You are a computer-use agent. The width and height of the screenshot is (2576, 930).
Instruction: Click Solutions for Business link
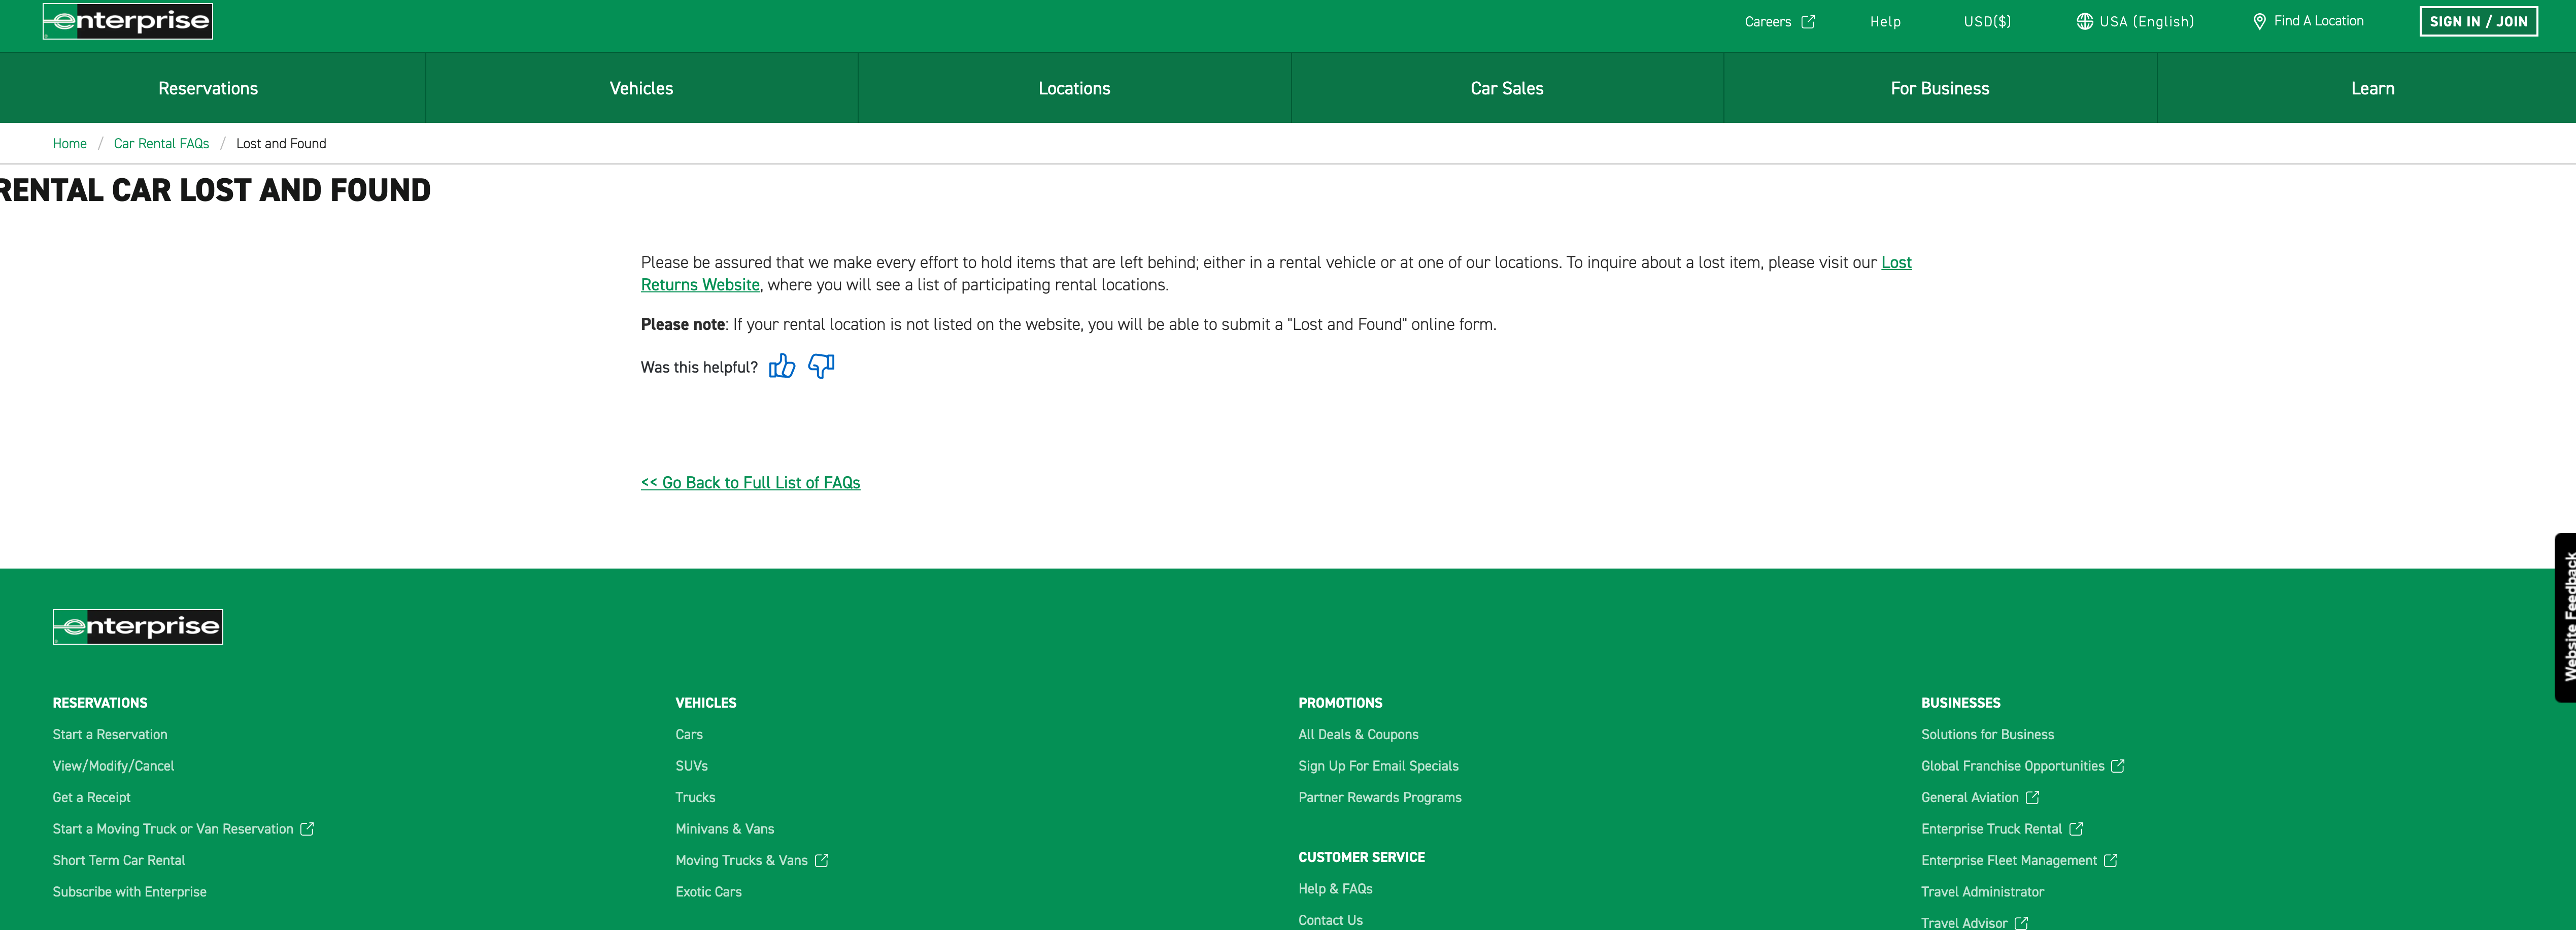point(1987,734)
